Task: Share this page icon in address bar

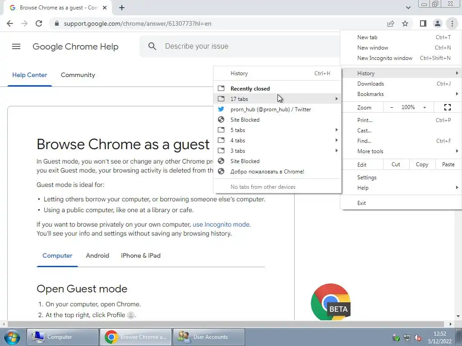Action: pos(391,23)
